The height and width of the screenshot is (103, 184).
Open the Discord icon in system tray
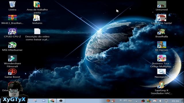click(x=155, y=101)
